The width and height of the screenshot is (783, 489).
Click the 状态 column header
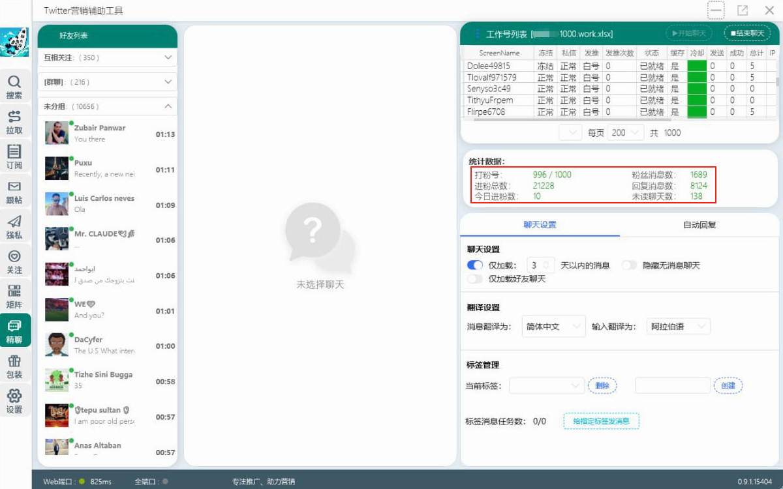tap(652, 53)
